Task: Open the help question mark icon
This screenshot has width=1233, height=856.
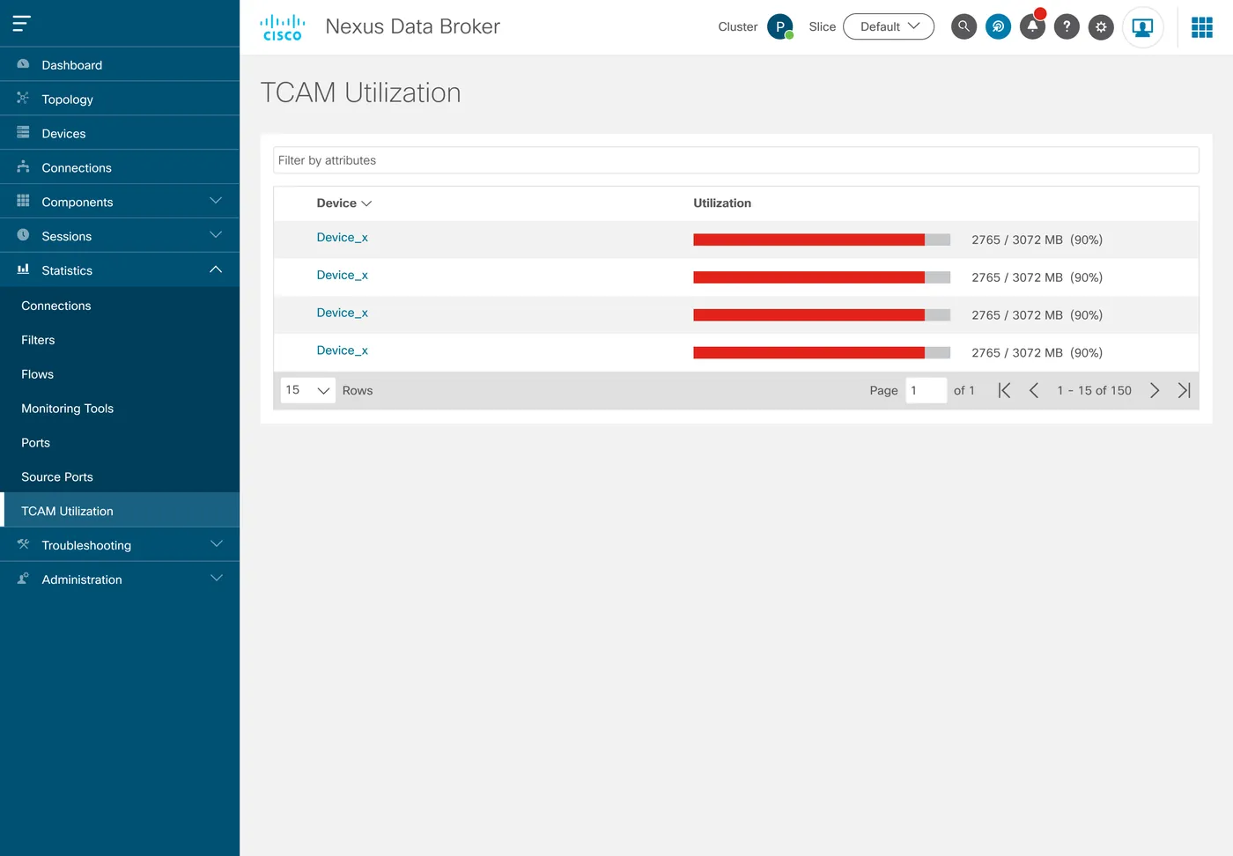Action: pos(1067,26)
